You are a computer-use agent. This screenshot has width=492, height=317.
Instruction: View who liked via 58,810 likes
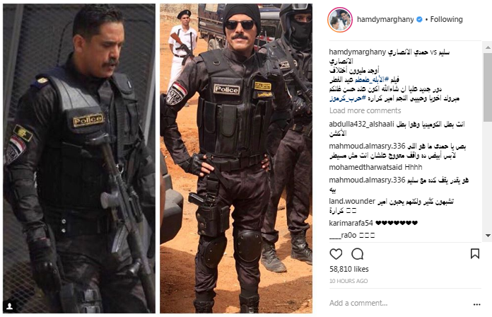point(349,270)
